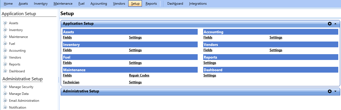Select Email Administration in the sidebar

click(x=24, y=101)
